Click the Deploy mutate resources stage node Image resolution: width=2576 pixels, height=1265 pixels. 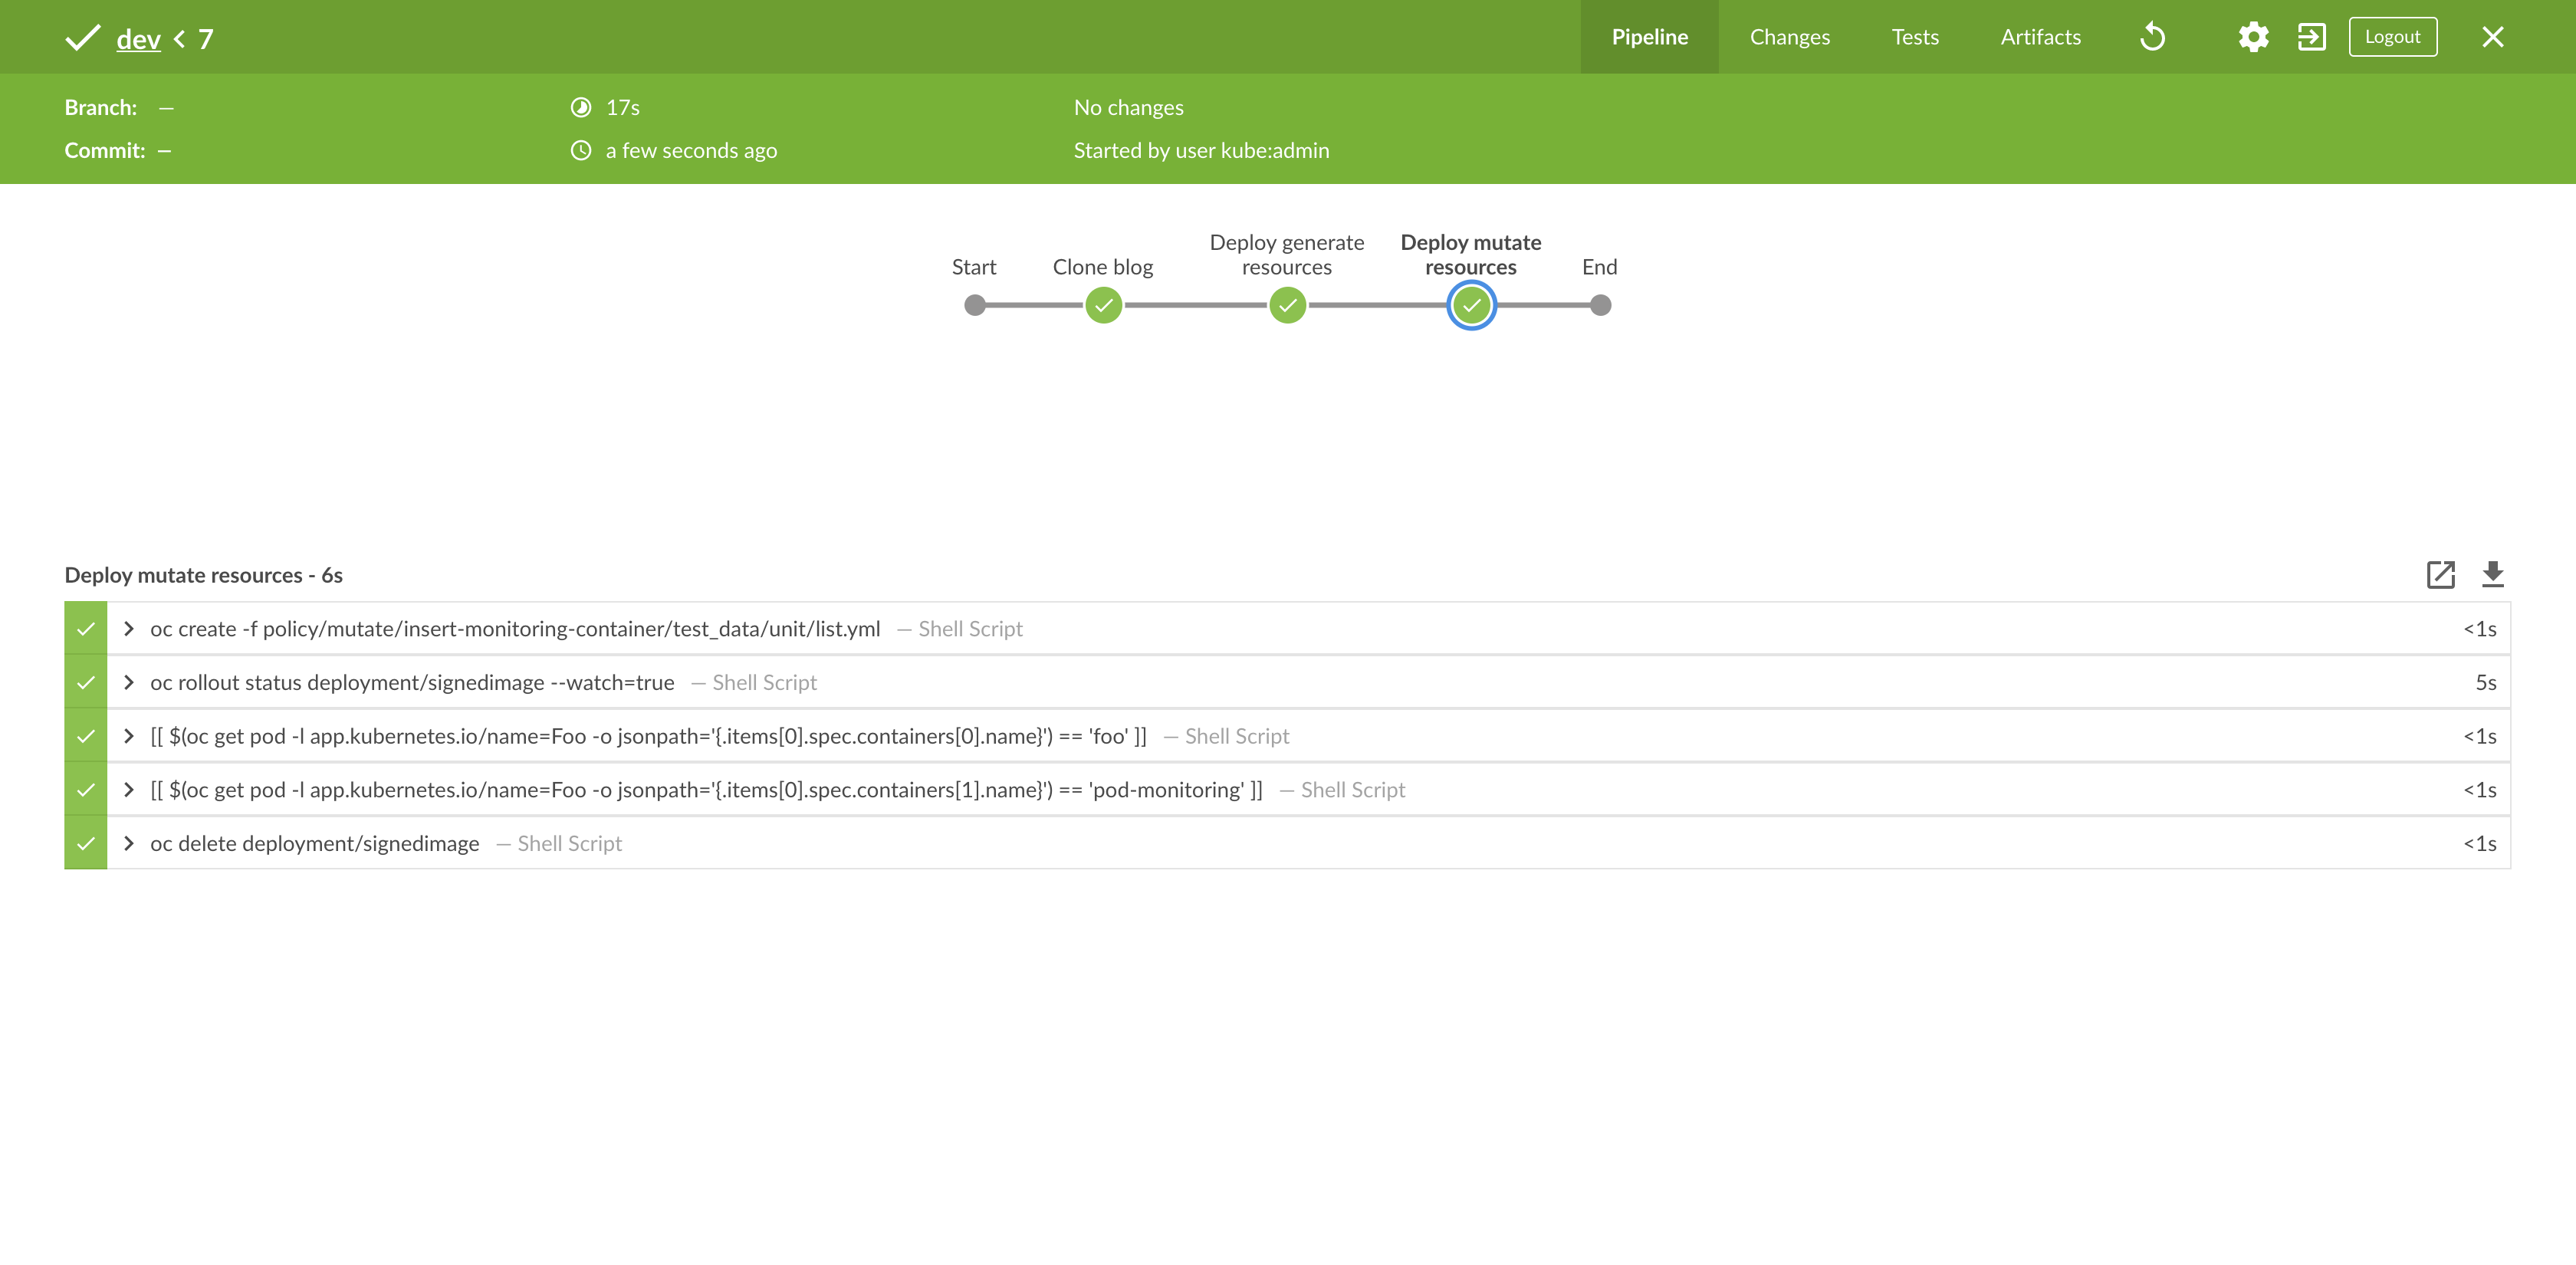coord(1471,305)
